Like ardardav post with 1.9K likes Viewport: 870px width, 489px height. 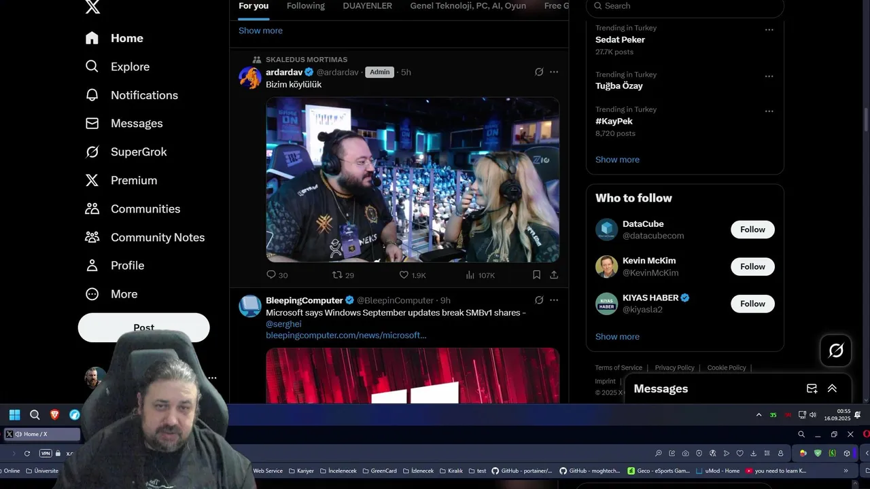coord(412,275)
